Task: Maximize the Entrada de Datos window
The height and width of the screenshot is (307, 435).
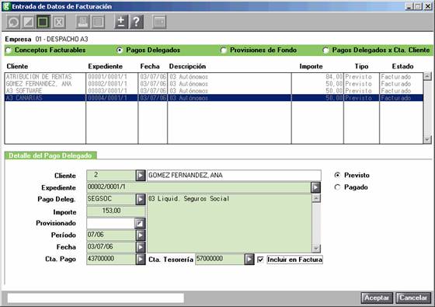Action: tap(418, 6)
